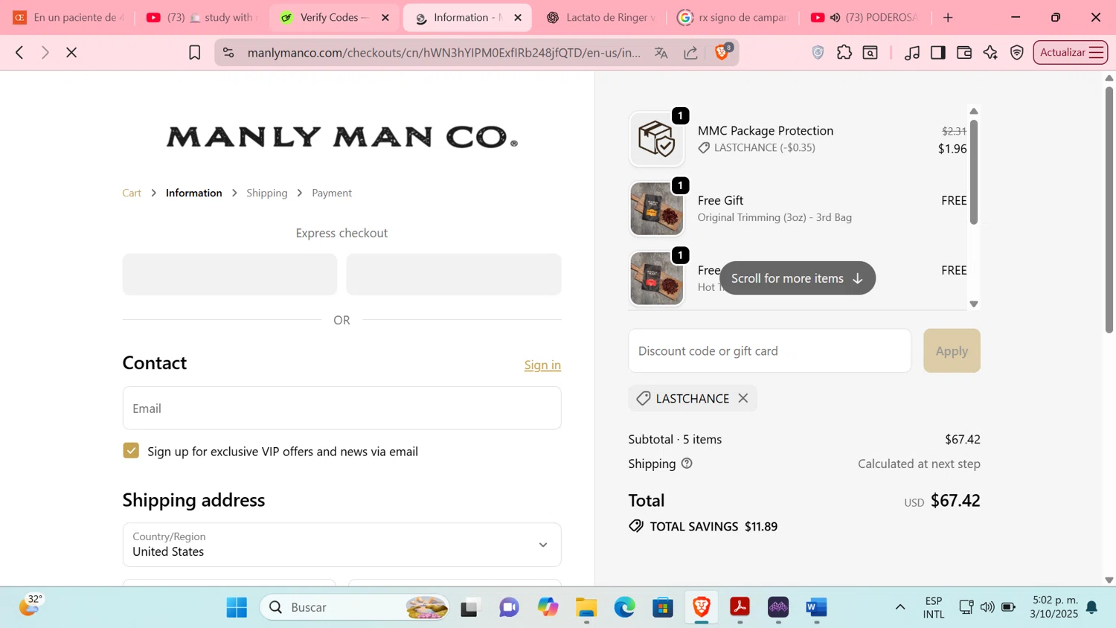Open Microsoft Word from taskbar
Screen dimensions: 1116x628
coord(817,607)
